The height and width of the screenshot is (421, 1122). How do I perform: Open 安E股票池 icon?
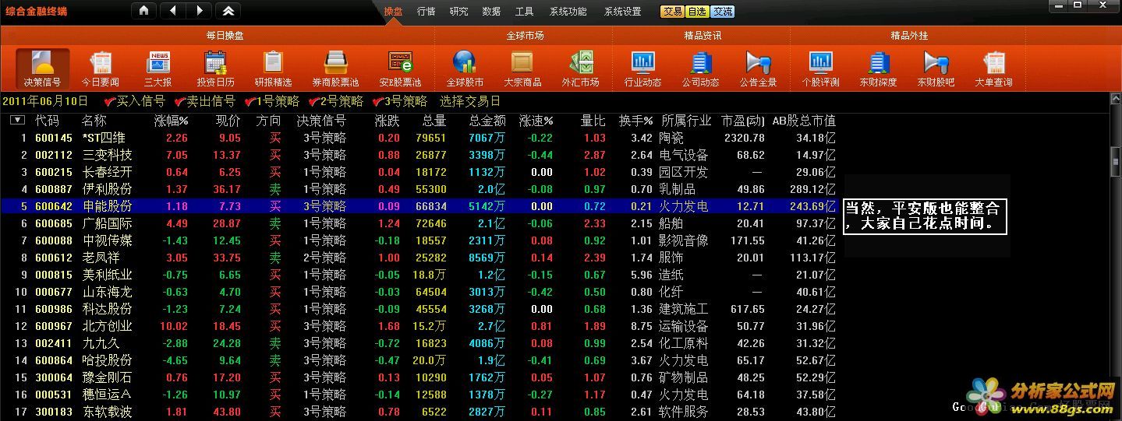point(400,68)
